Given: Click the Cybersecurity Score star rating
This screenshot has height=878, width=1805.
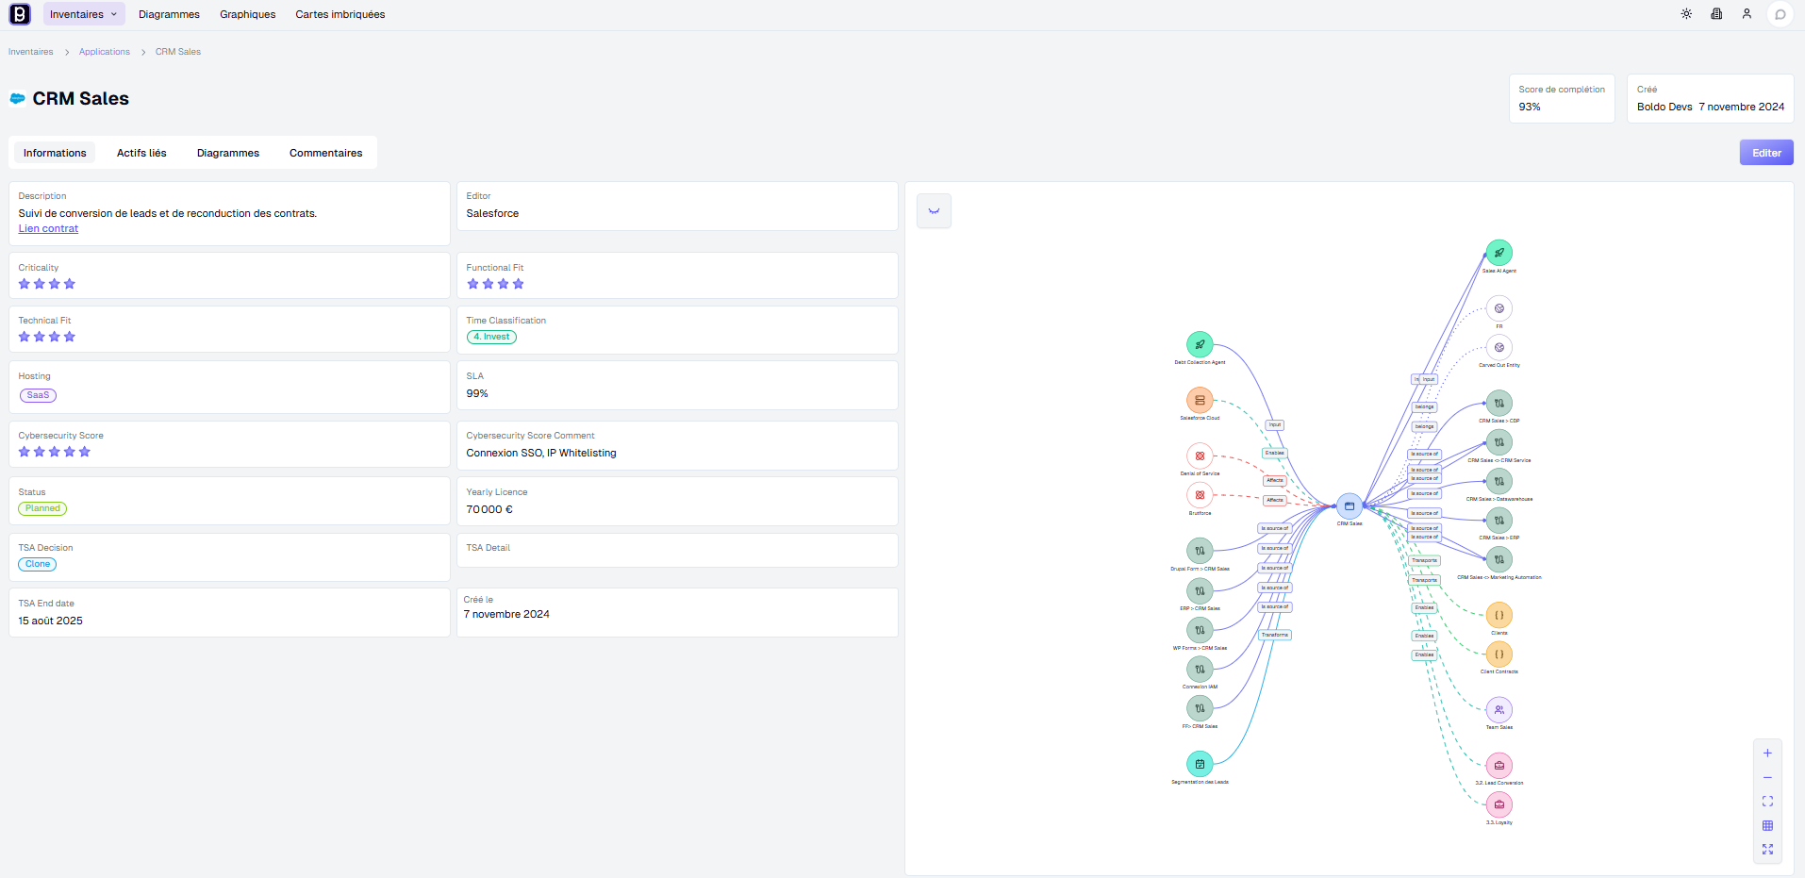Looking at the screenshot, I should (55, 452).
